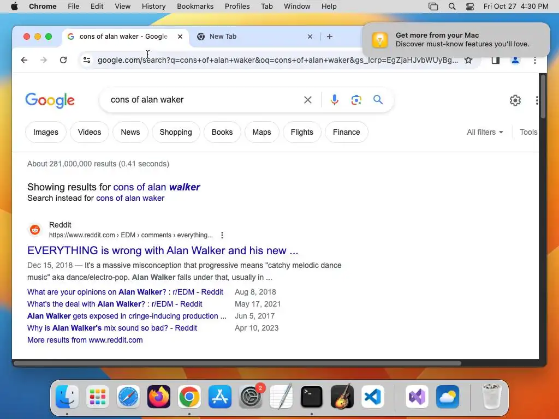The image size is (559, 419).
Task: Open Google quick settings gear
Action: click(x=515, y=100)
